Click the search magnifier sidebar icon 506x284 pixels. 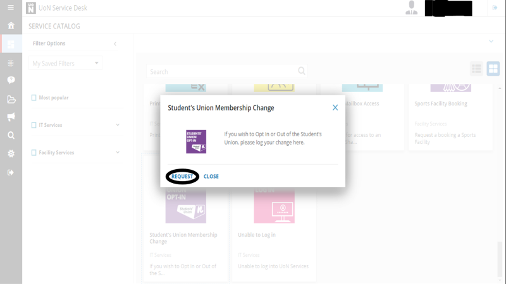pyautogui.click(x=11, y=135)
